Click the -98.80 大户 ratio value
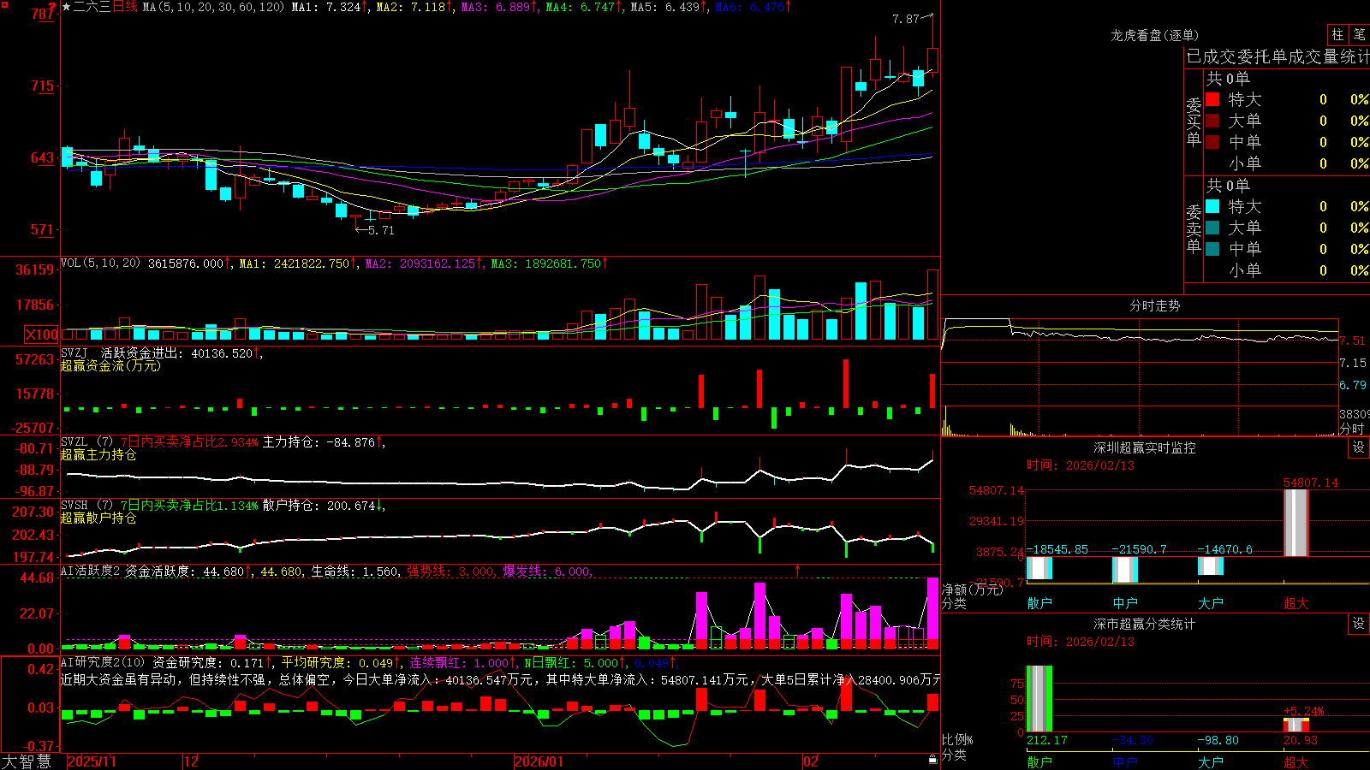The image size is (1370, 770). (x=1218, y=740)
